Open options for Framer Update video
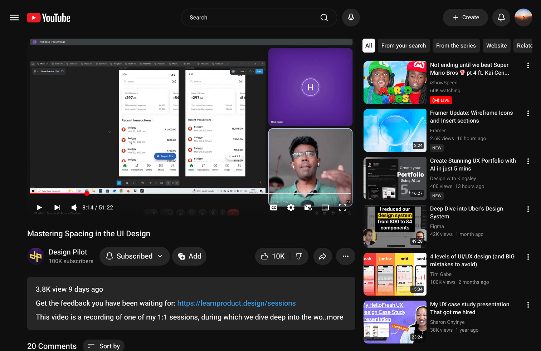541x351 pixels. pos(528,113)
